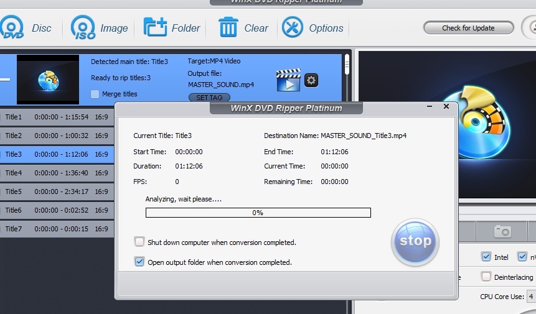Close the progress dialog
The image size is (536, 314).
pos(446,106)
